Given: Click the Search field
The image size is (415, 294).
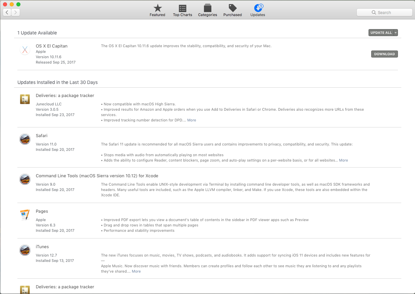Looking at the screenshot, I should pos(384,12).
